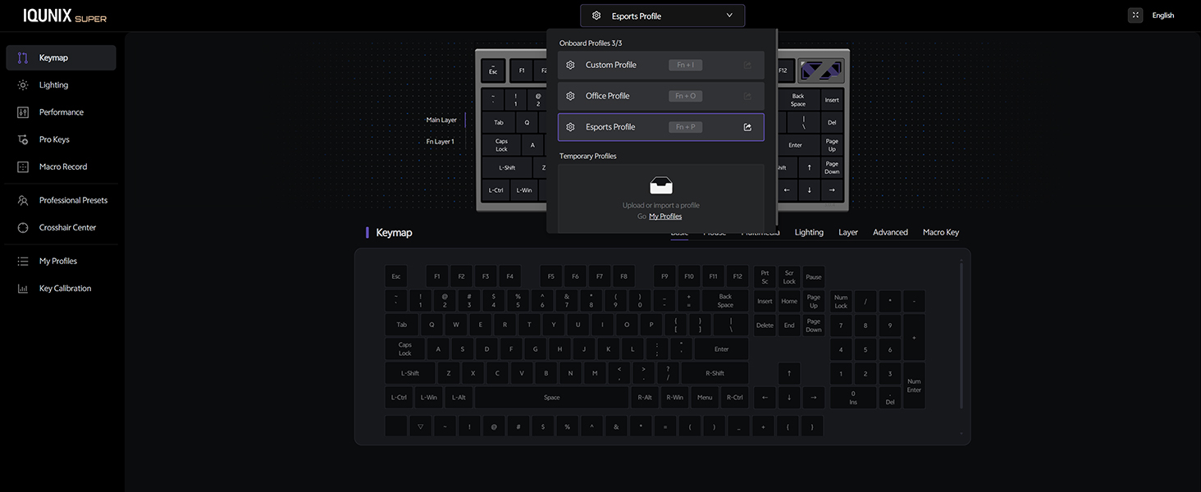Open the Crosshair Center section
Viewport: 1201px width, 492px height.
click(x=61, y=227)
